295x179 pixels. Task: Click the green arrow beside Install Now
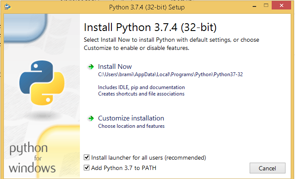(91, 67)
